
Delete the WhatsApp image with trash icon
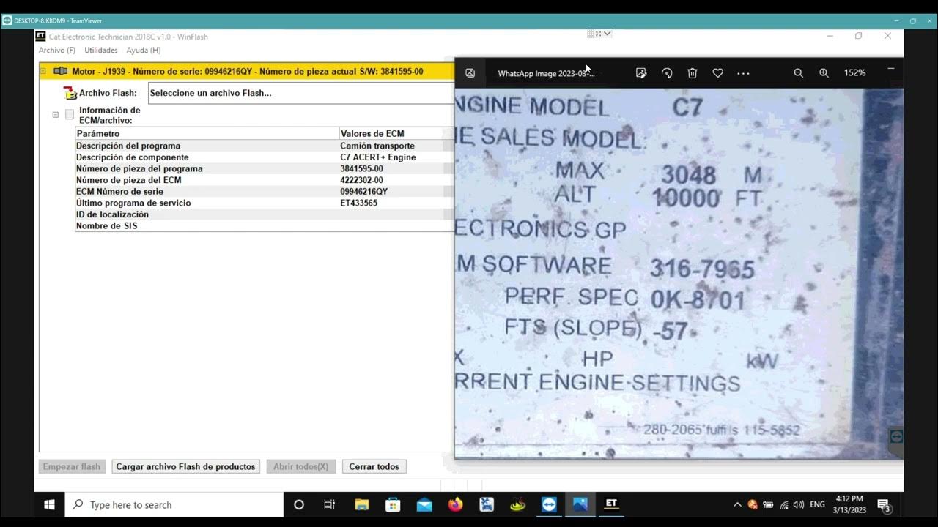(x=693, y=73)
